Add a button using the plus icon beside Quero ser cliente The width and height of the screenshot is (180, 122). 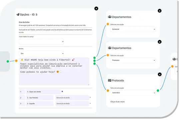pos(62,91)
